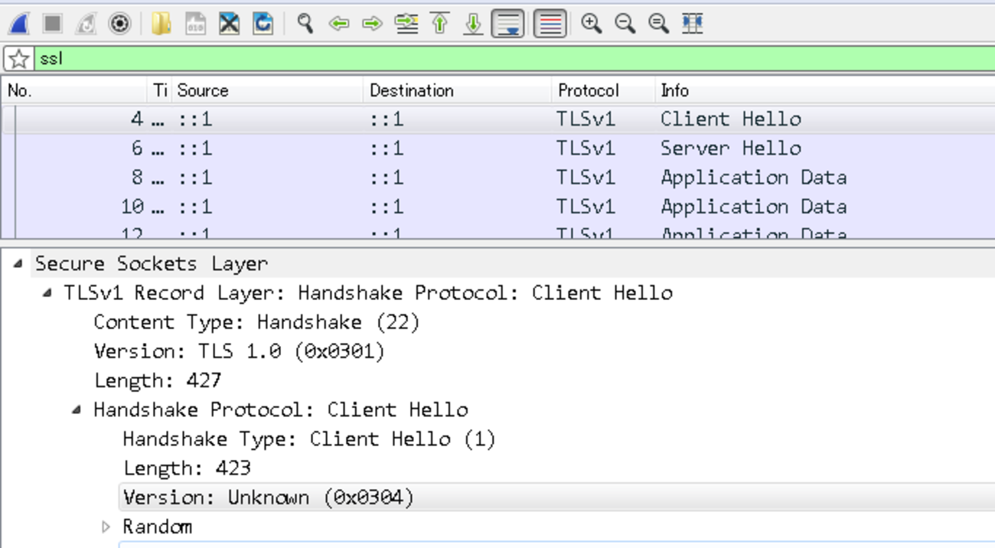This screenshot has width=995, height=548.
Task: Sort packets by Protocol column header
Action: tap(588, 90)
